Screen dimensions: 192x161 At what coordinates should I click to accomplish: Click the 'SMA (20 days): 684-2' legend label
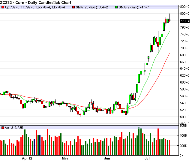coord(92,7)
